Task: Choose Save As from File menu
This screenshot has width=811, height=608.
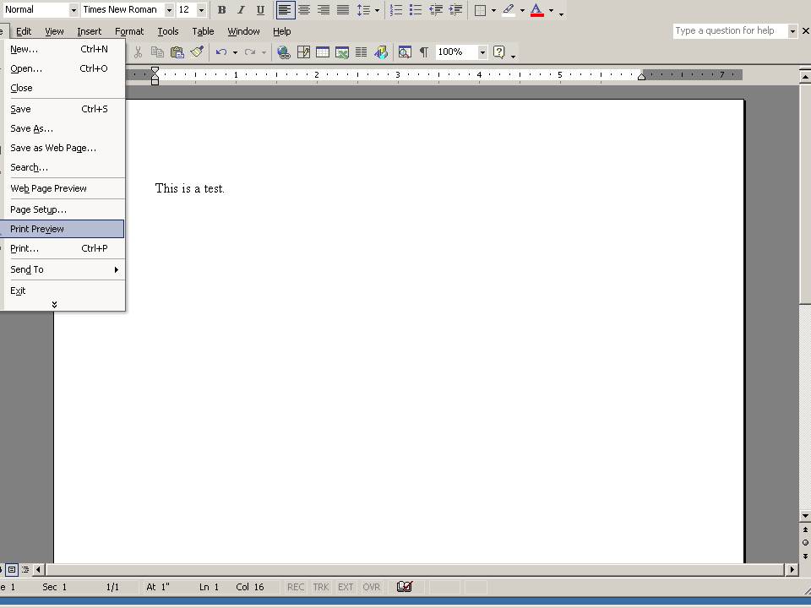Action: (62, 128)
